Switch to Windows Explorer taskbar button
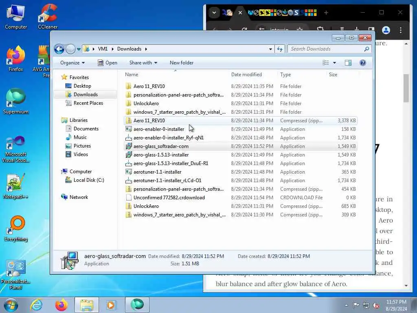 (x=87, y=305)
